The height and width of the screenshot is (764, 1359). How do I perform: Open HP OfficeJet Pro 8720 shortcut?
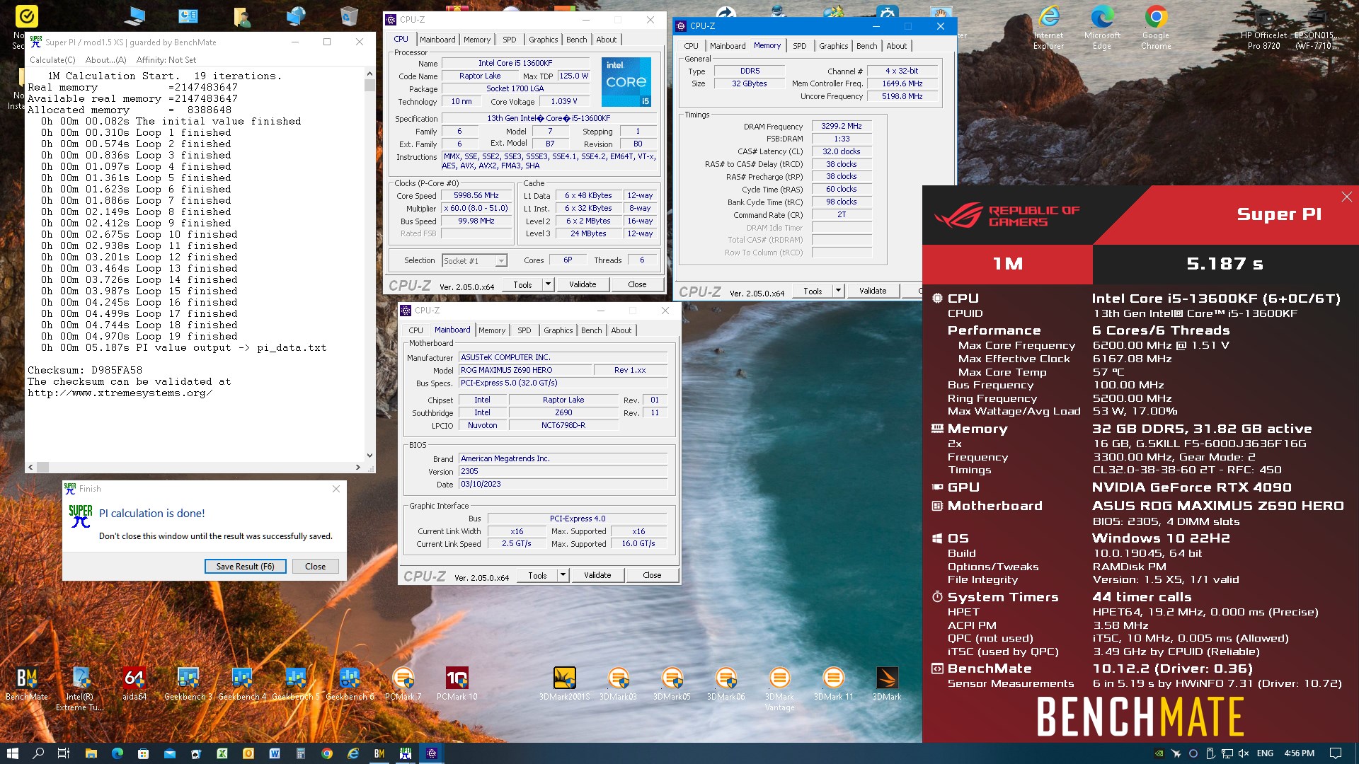(x=1263, y=28)
